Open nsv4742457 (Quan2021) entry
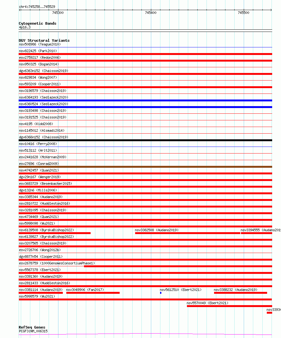 coord(39,171)
